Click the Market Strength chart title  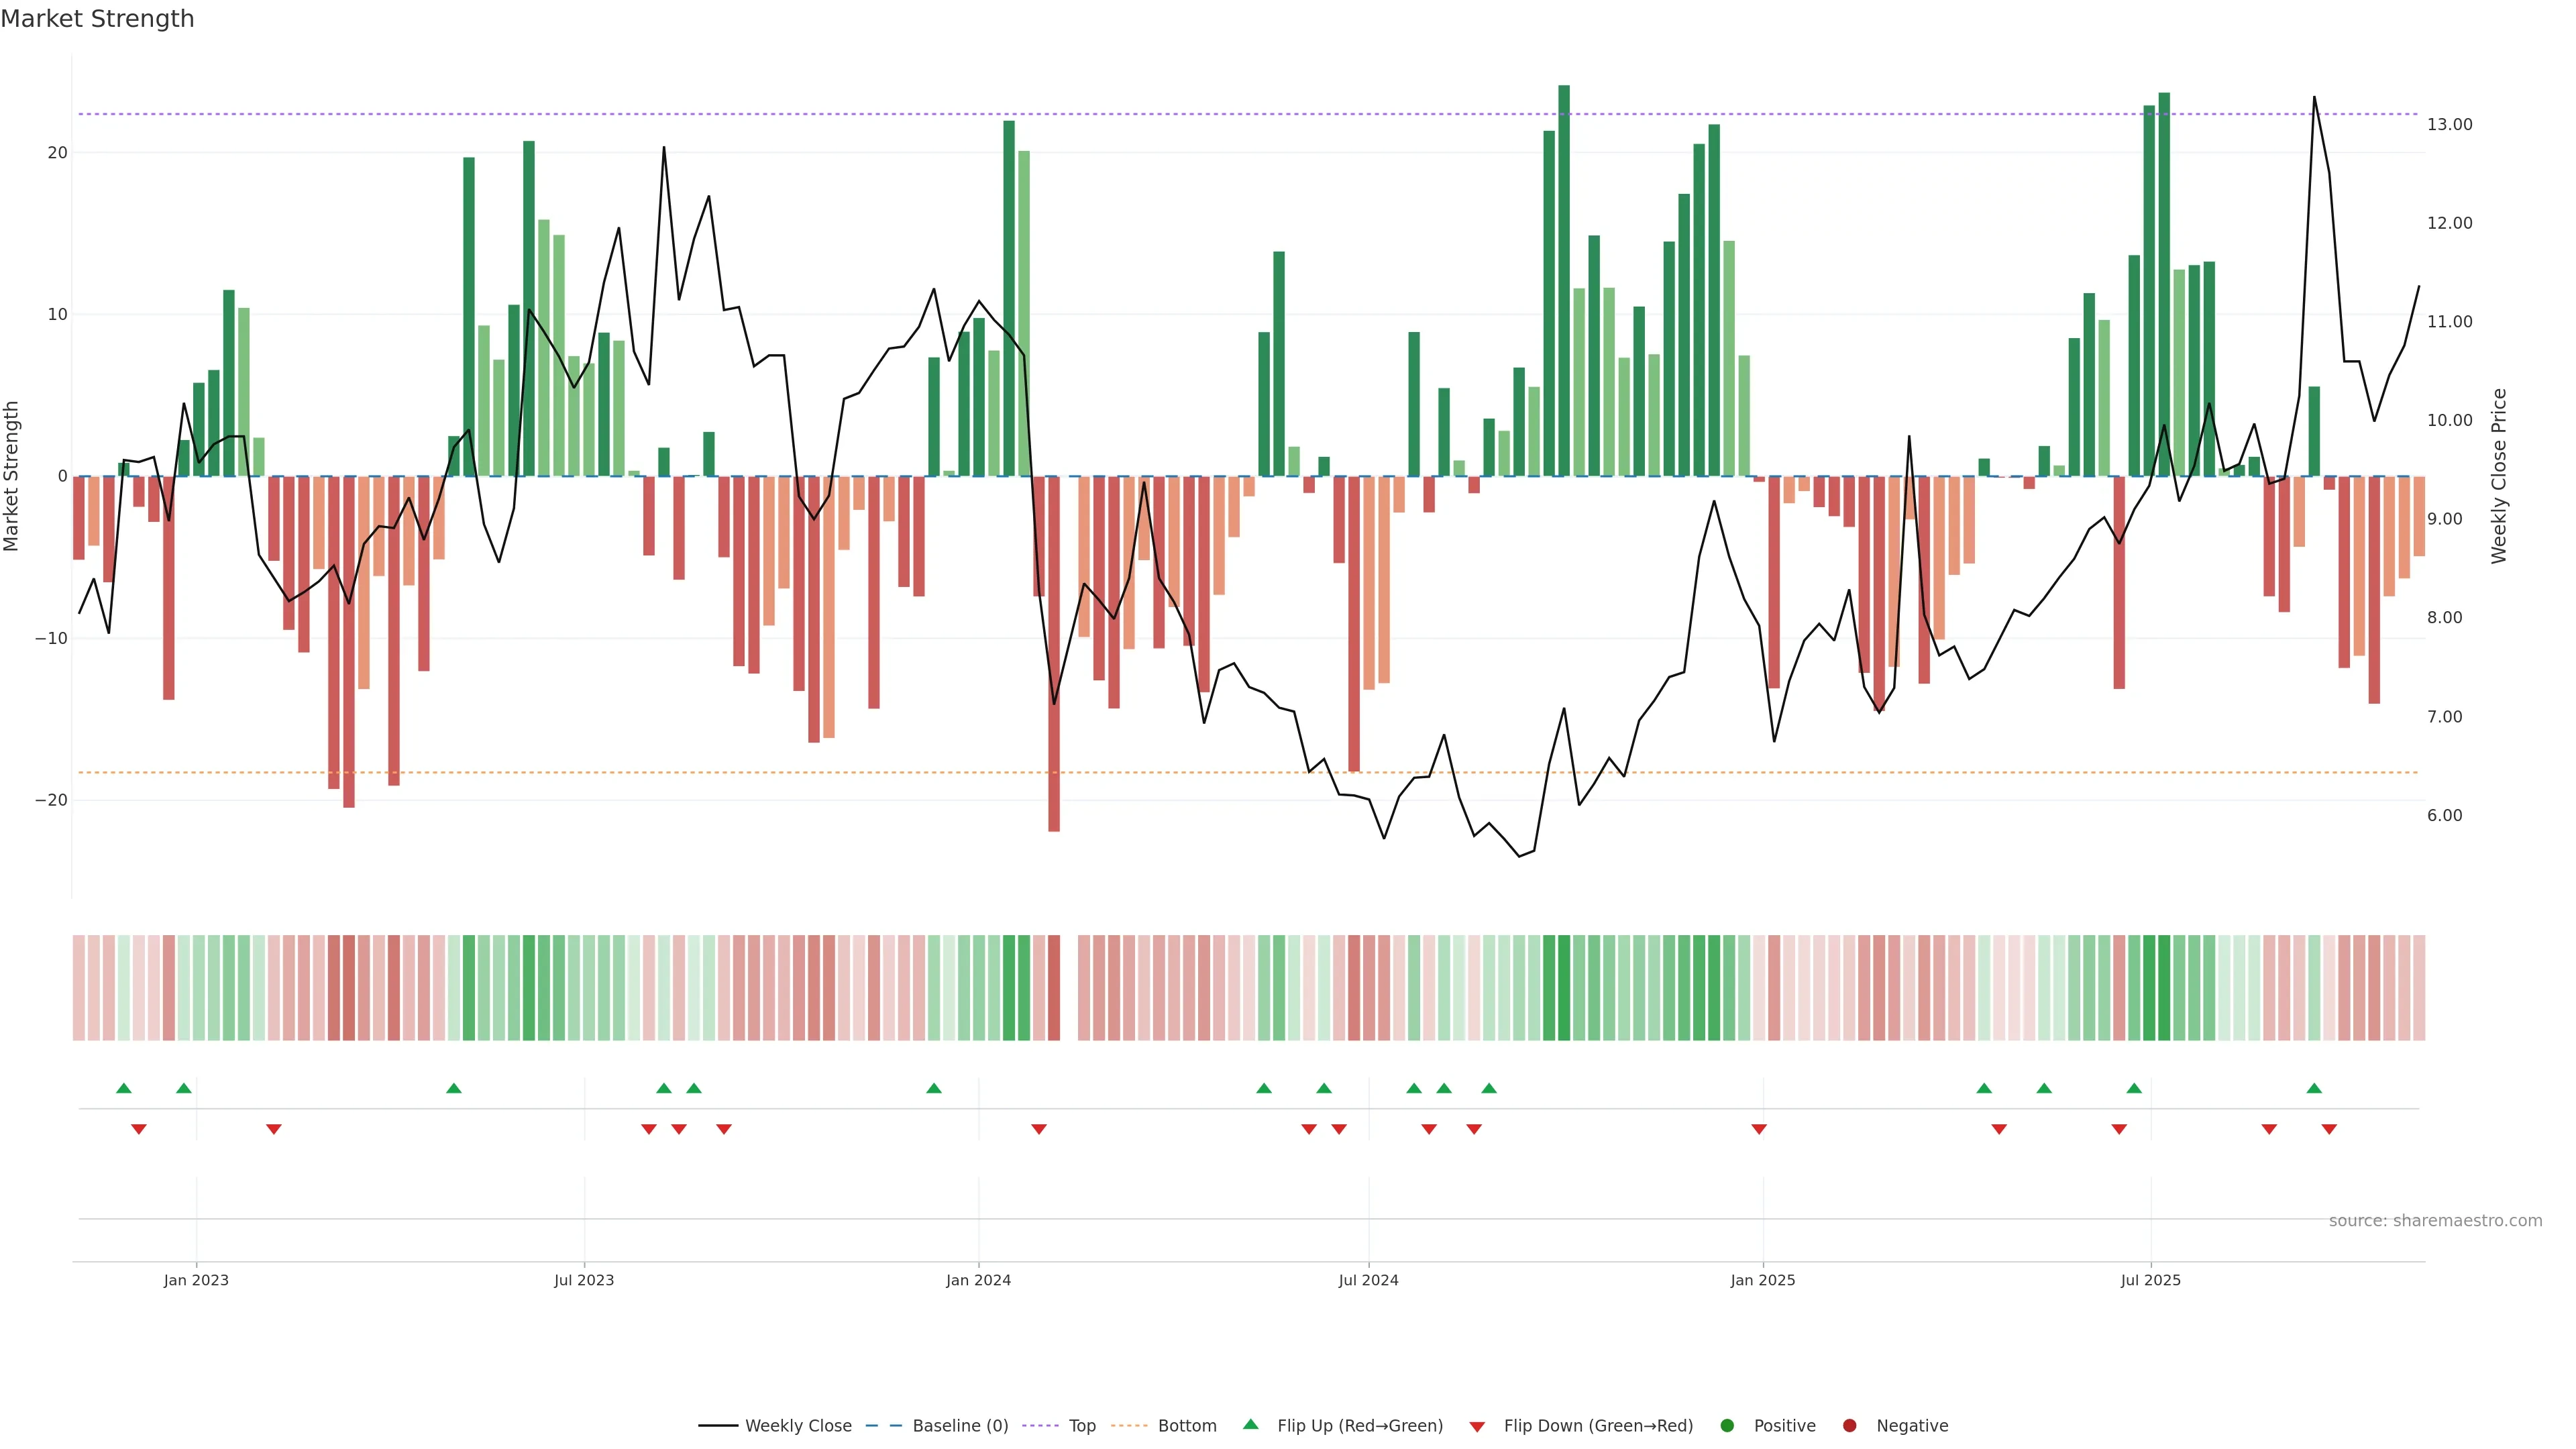point(97,19)
